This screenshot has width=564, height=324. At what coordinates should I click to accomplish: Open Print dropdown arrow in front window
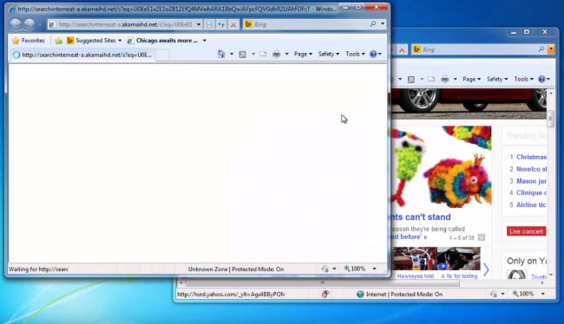click(286, 54)
